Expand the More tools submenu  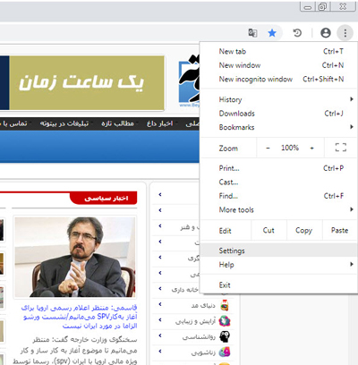(278, 209)
